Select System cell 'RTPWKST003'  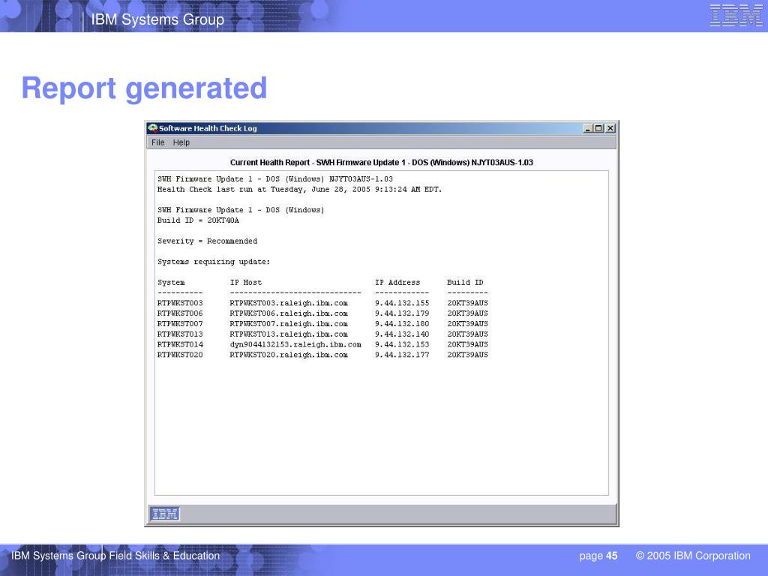click(180, 303)
